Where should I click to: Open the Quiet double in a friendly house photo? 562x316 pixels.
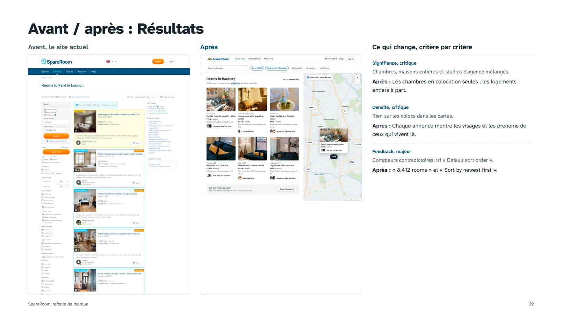[x=284, y=99]
